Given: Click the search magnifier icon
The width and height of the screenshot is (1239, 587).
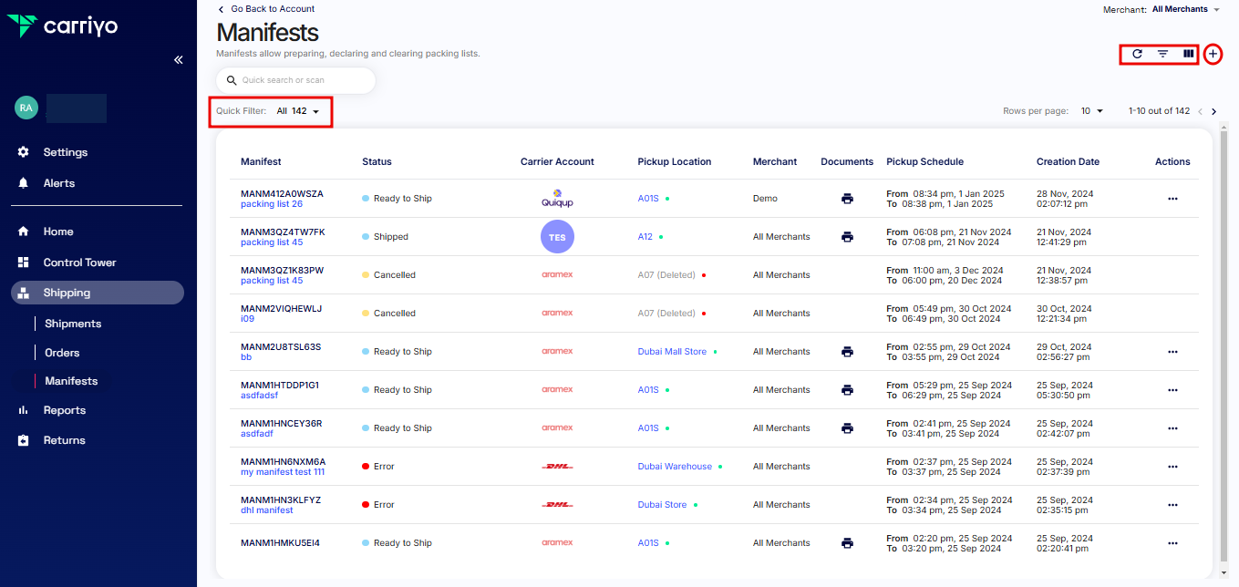Looking at the screenshot, I should (232, 80).
